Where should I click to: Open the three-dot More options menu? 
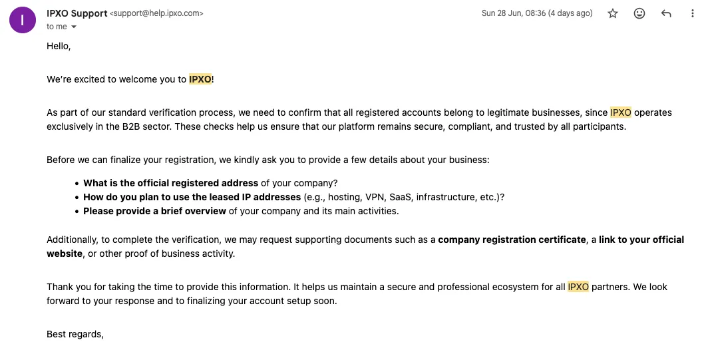693,13
